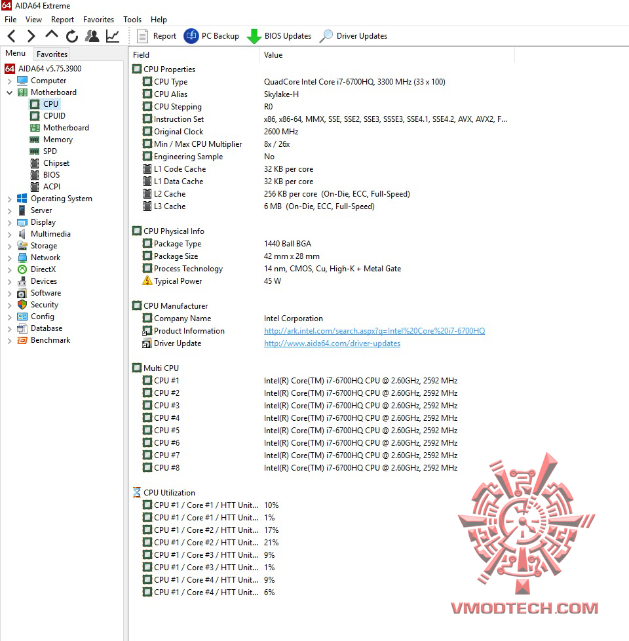Click the CPU Utilization hourglass icon

[137, 493]
